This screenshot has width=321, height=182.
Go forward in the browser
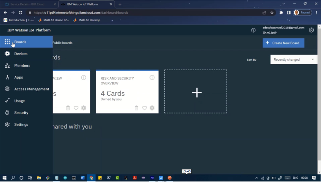click(13, 13)
